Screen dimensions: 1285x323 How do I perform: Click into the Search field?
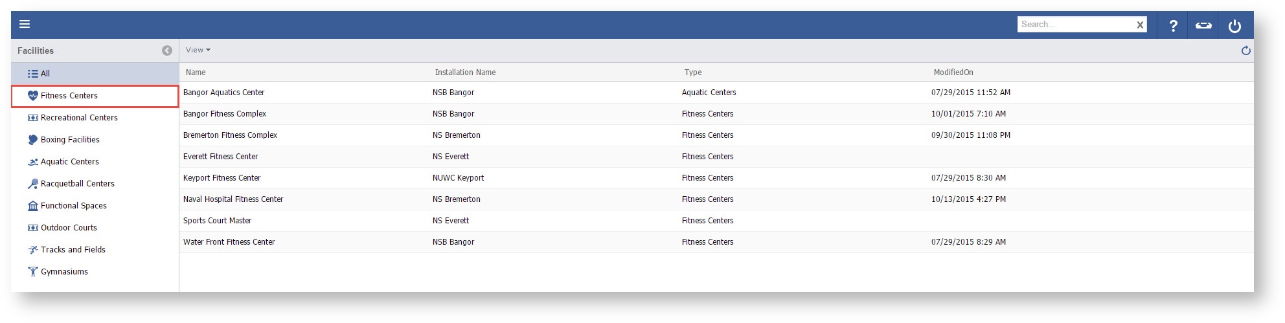(x=1075, y=25)
